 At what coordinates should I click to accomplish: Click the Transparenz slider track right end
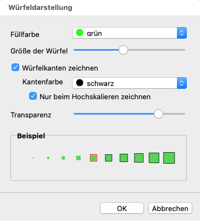tap(184, 114)
